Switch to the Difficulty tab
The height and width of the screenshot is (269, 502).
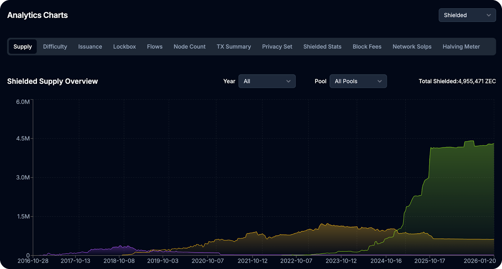55,47
